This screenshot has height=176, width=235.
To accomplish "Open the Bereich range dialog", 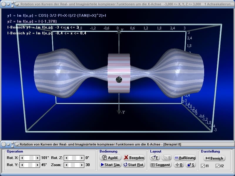I will click(214, 158).
